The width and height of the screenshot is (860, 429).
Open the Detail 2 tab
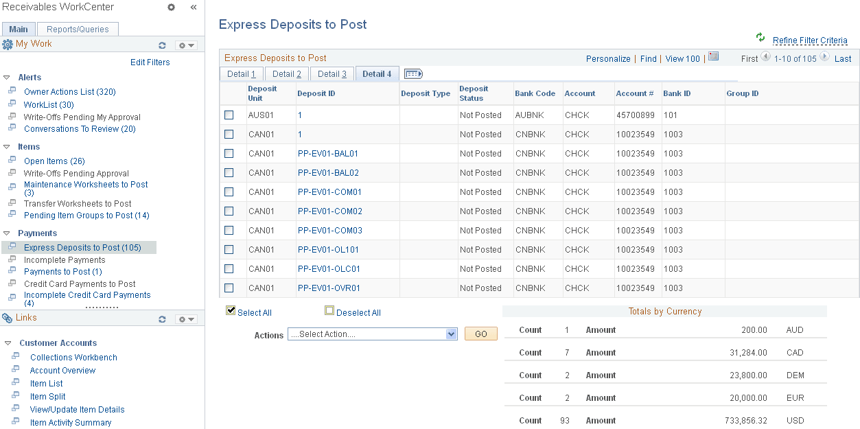[286, 73]
